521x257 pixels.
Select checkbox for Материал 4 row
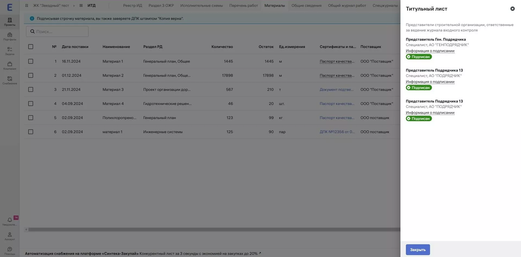click(x=31, y=104)
